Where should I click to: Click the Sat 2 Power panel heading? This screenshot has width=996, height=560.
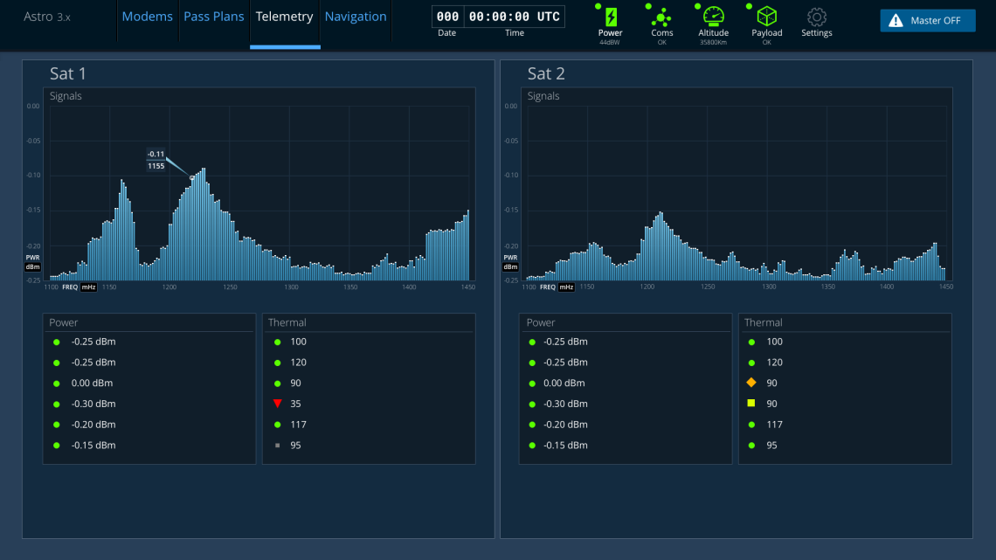coord(541,322)
